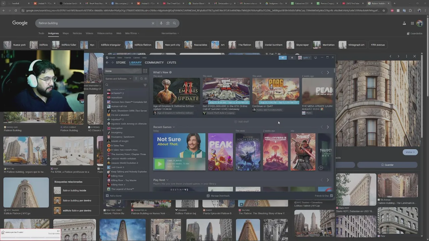This screenshot has width=429, height=241.
Task: Click 'Guardar' button in image preview
Action: coord(387,165)
